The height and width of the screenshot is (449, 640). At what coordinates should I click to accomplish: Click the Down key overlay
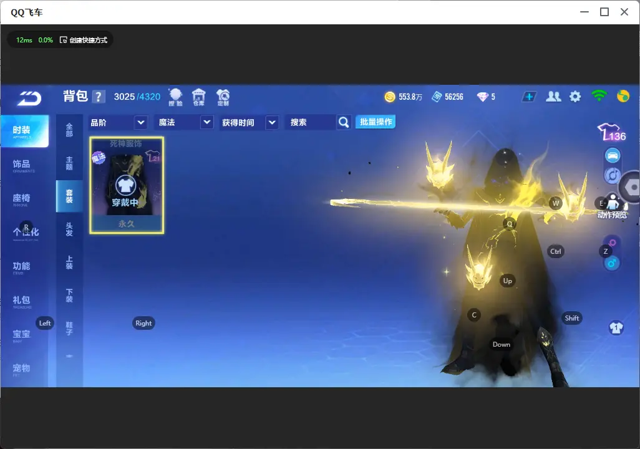502,344
